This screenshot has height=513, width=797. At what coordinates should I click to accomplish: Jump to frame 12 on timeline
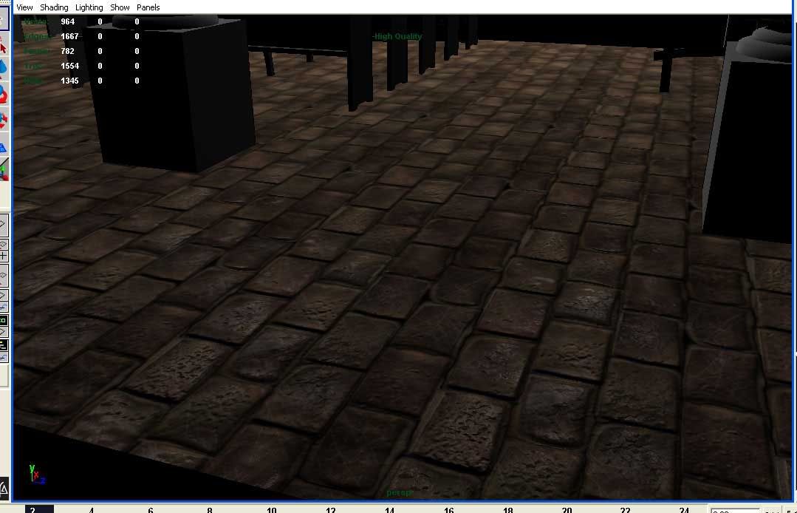tap(330, 509)
